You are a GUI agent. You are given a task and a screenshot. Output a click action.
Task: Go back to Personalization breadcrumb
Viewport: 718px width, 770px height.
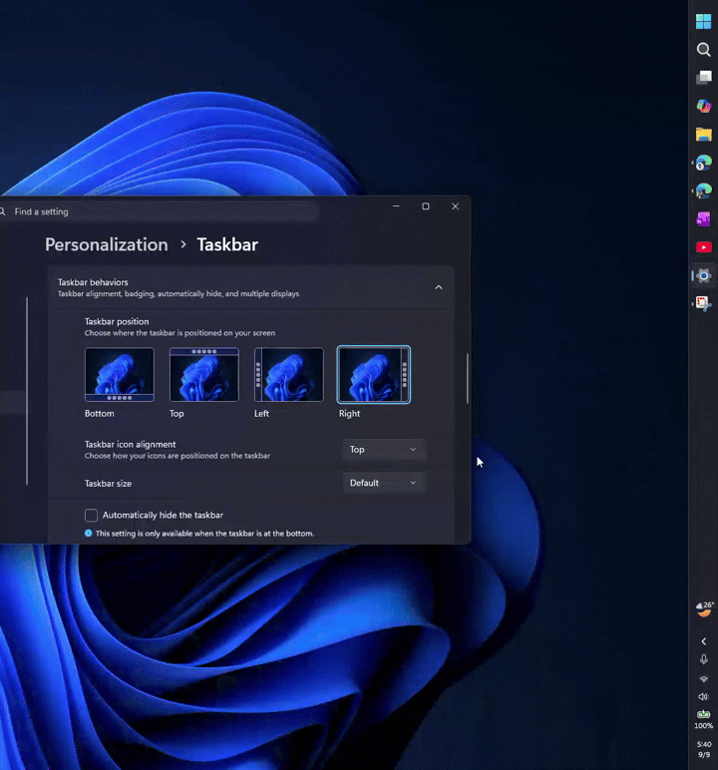(x=106, y=244)
